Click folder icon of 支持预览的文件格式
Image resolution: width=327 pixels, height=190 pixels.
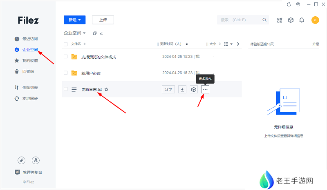click(74, 57)
